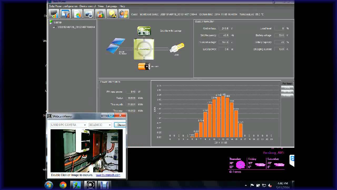337x190 pixels.
Task: Open the Device control menu
Action: [x=87, y=6]
